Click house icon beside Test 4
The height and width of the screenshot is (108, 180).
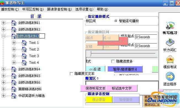pyautogui.click(x=24, y=63)
